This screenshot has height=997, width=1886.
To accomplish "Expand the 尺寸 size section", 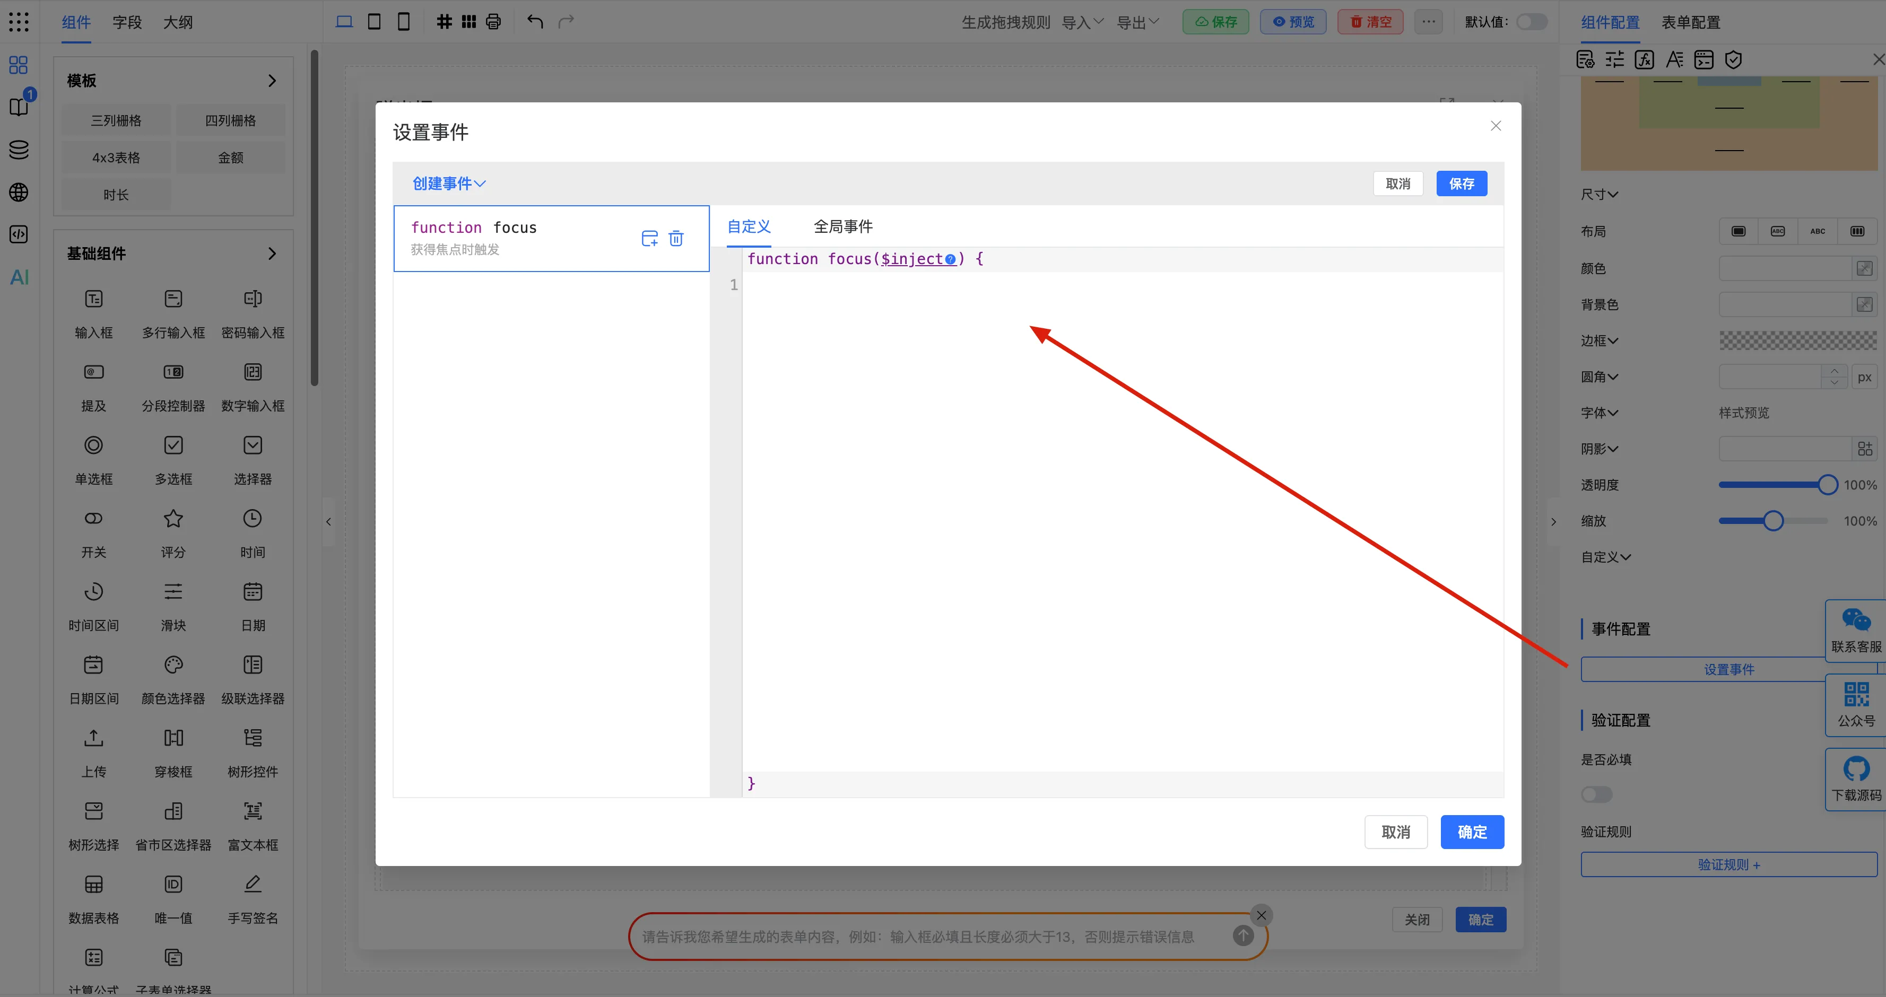I will pyautogui.click(x=1599, y=194).
